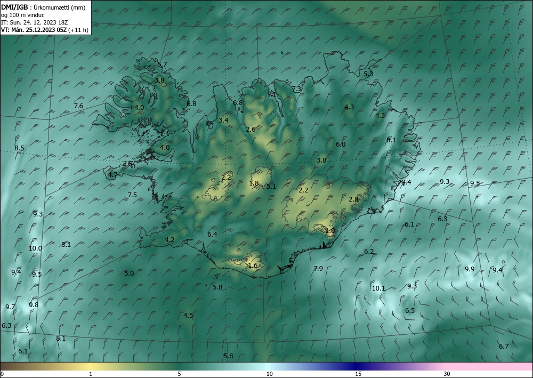The height and width of the screenshot is (378, 533).
Task: Click the 9.7 precipitation value
Action: 10,307
